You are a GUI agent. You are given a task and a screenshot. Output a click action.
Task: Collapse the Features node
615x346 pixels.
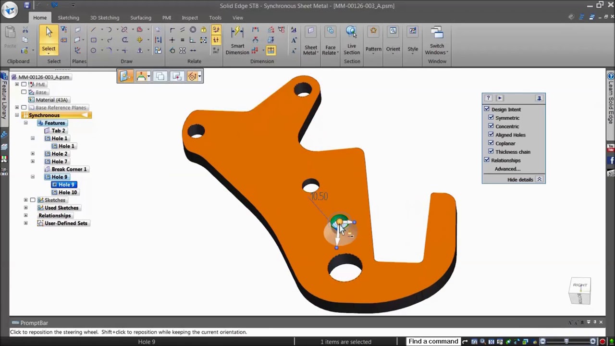click(25, 123)
